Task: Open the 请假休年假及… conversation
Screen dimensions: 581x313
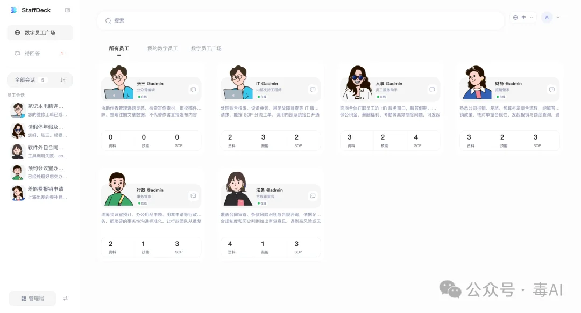Action: click(40, 130)
